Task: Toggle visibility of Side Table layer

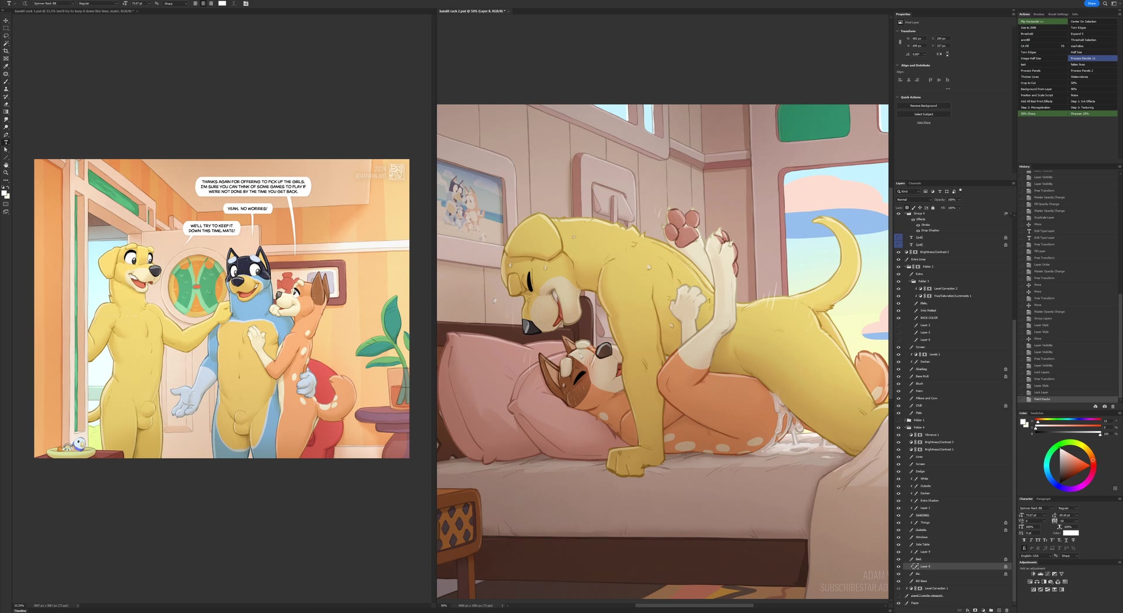Action: click(x=898, y=545)
